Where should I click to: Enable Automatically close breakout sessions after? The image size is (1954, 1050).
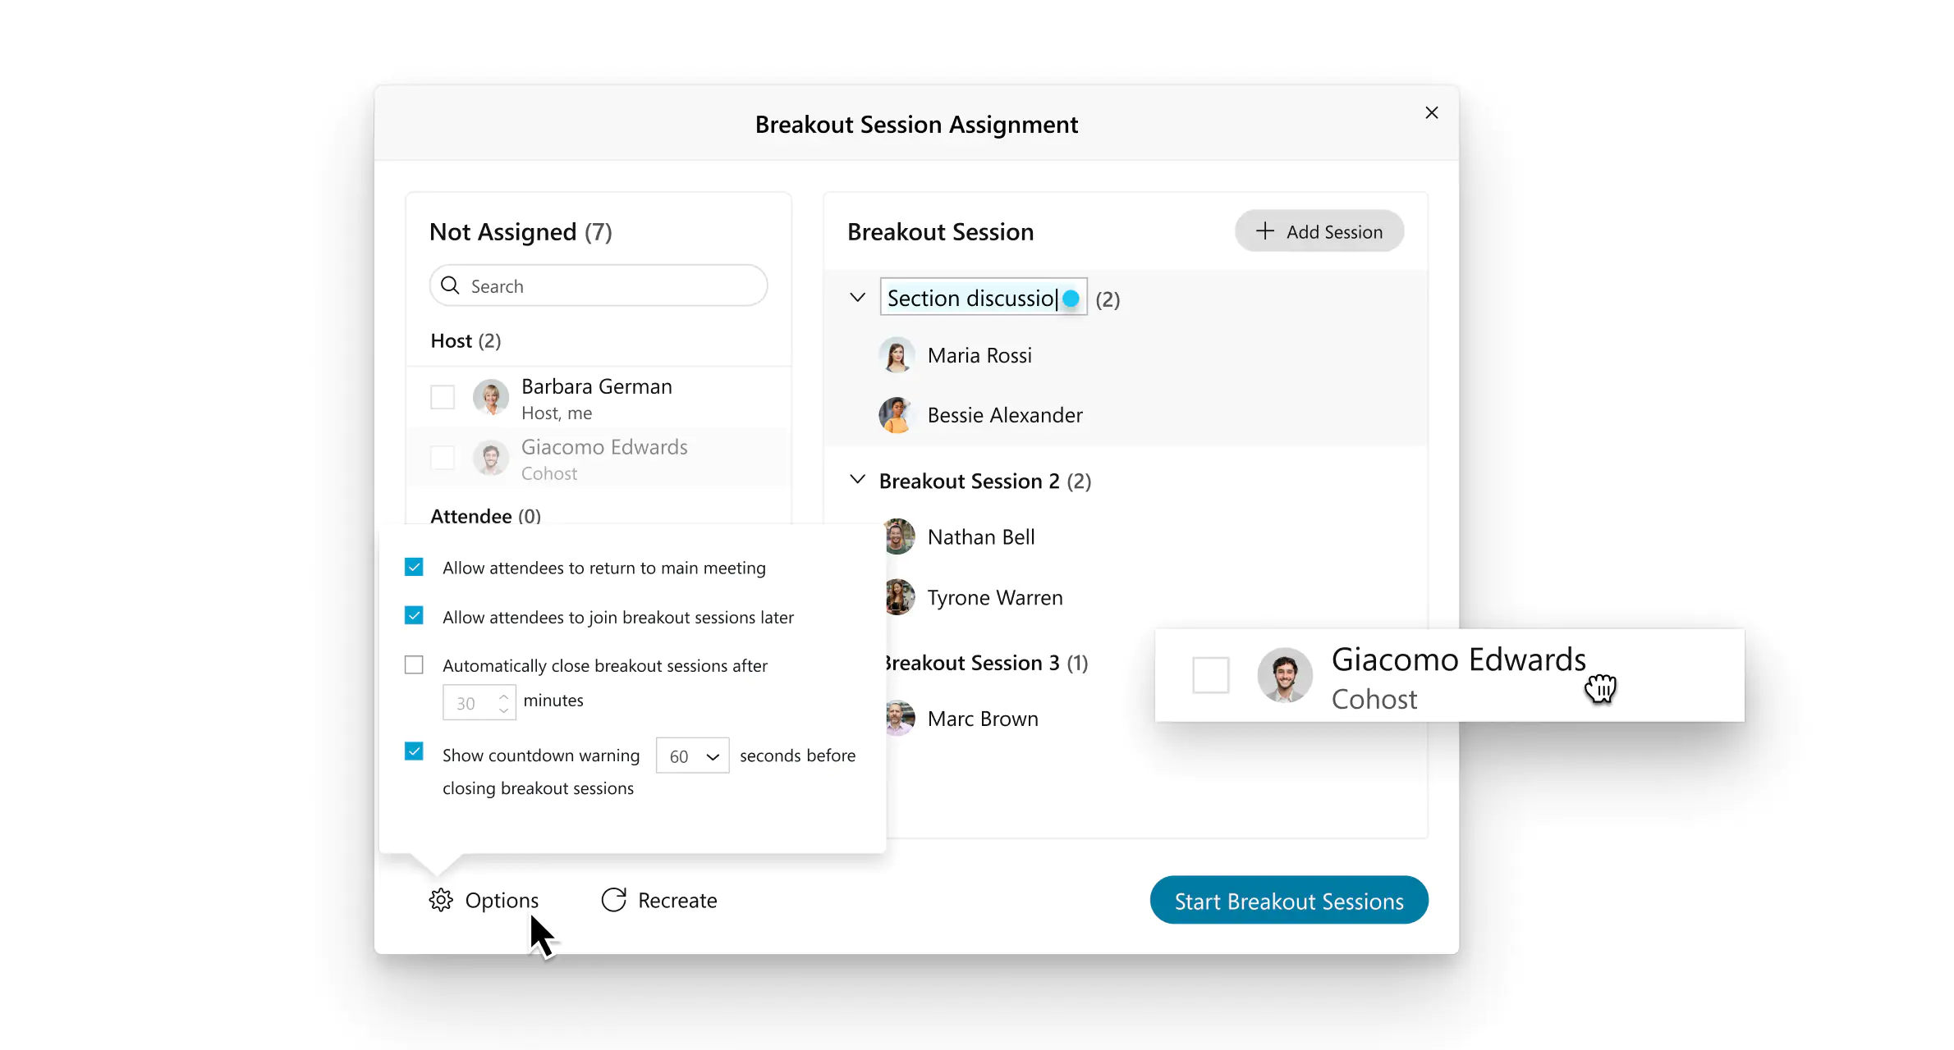point(415,664)
